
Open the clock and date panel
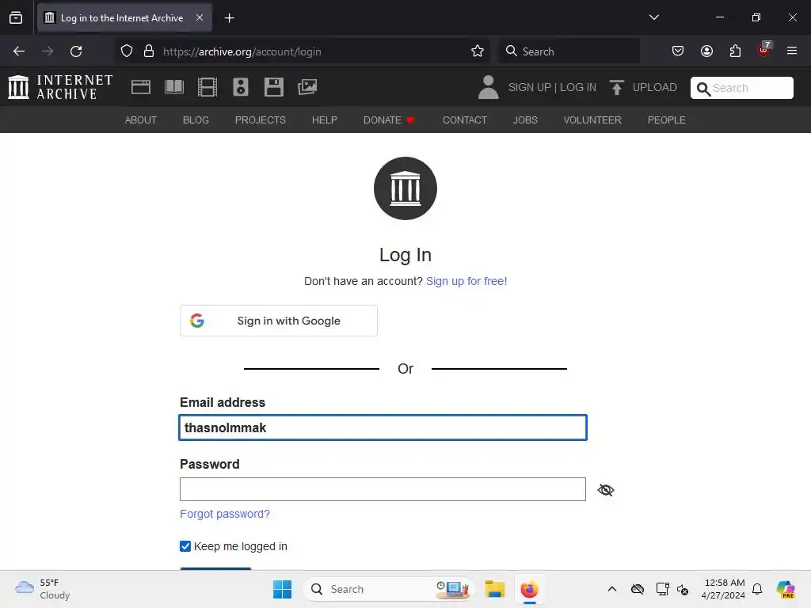click(723, 589)
